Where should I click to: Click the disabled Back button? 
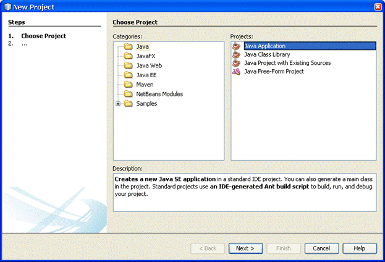pyautogui.click(x=208, y=248)
